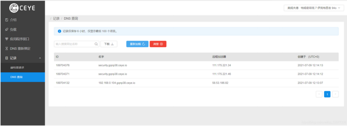This screenshot has height=126, width=347.
Task: Click the 记录 list icon
Action: pos(7,58)
